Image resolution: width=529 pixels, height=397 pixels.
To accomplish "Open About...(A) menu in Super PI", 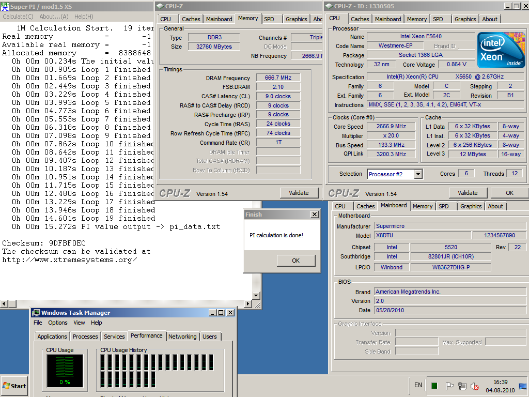I will point(54,17).
